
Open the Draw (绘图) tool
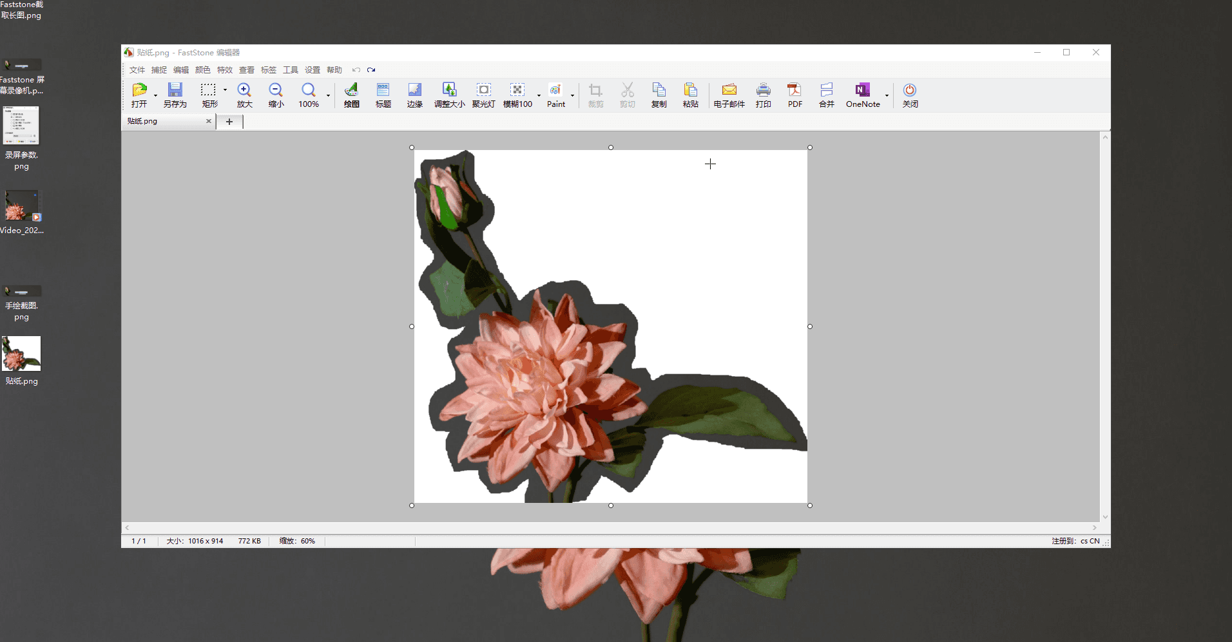pos(351,95)
